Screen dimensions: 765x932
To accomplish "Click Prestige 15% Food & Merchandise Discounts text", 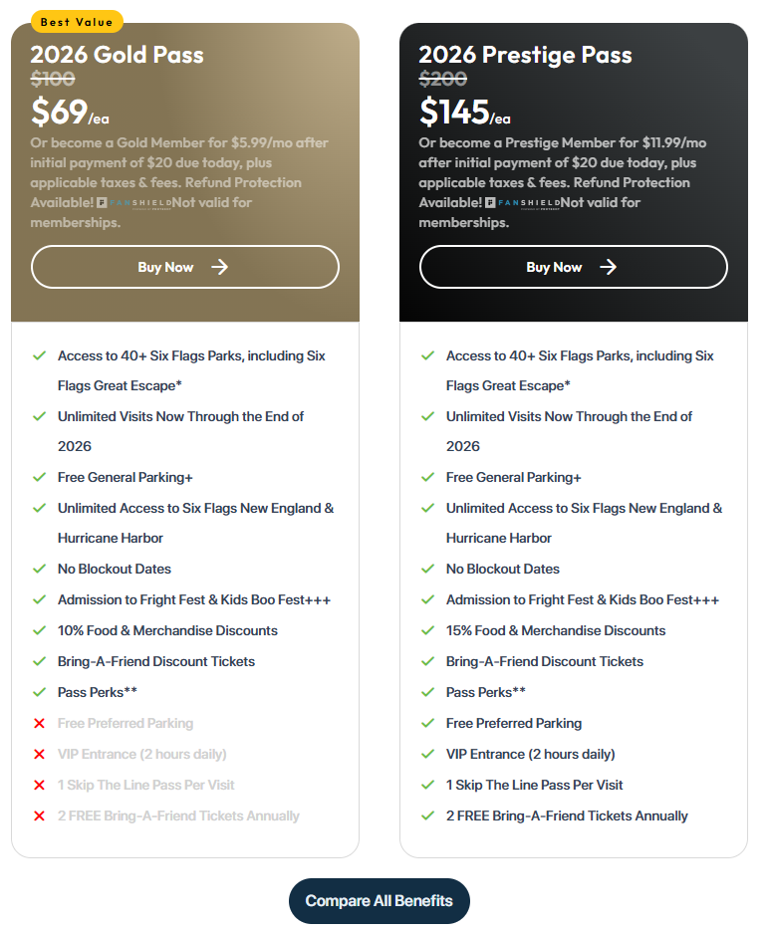I will point(555,630).
